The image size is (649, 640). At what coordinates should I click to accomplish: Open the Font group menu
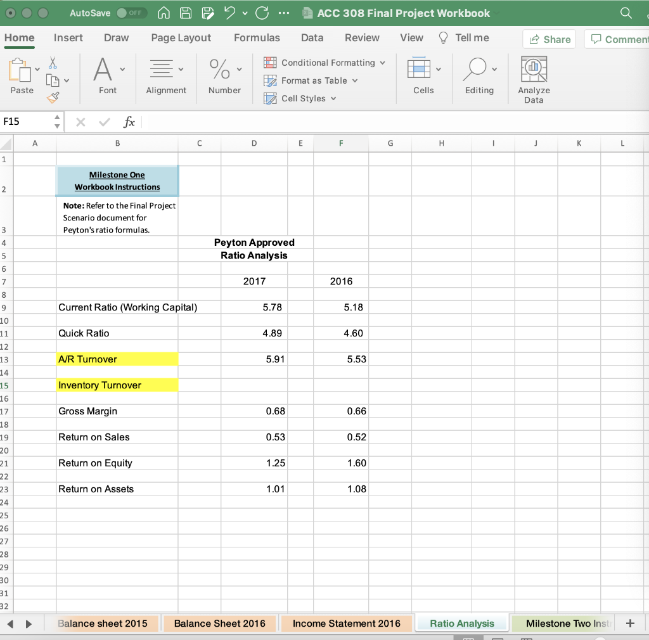coord(108,77)
